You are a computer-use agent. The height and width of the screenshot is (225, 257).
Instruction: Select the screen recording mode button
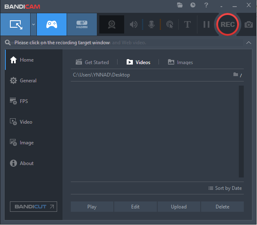point(15,24)
